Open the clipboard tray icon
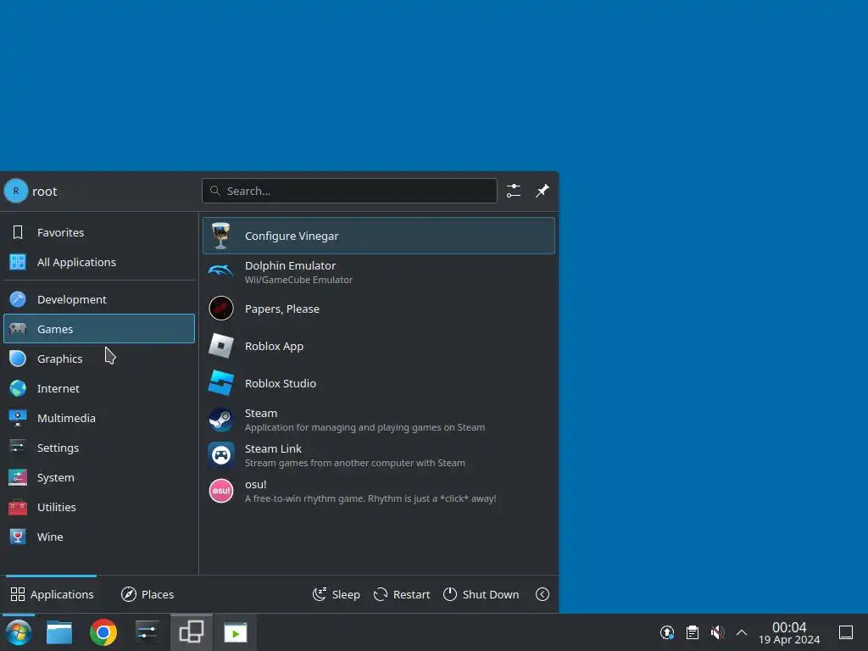 tap(693, 632)
